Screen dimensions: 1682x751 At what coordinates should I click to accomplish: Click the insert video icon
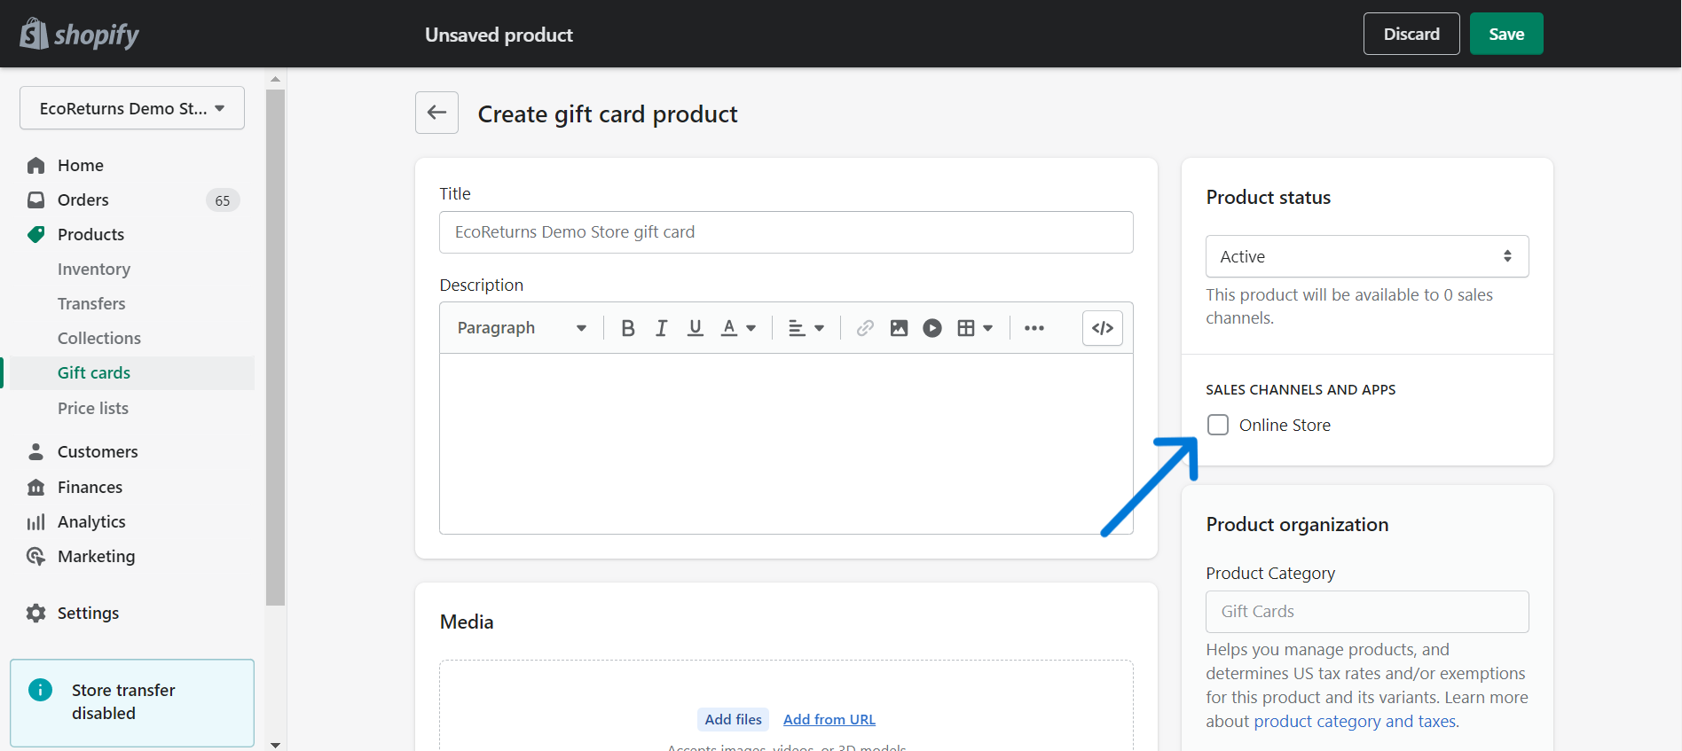pos(932,328)
